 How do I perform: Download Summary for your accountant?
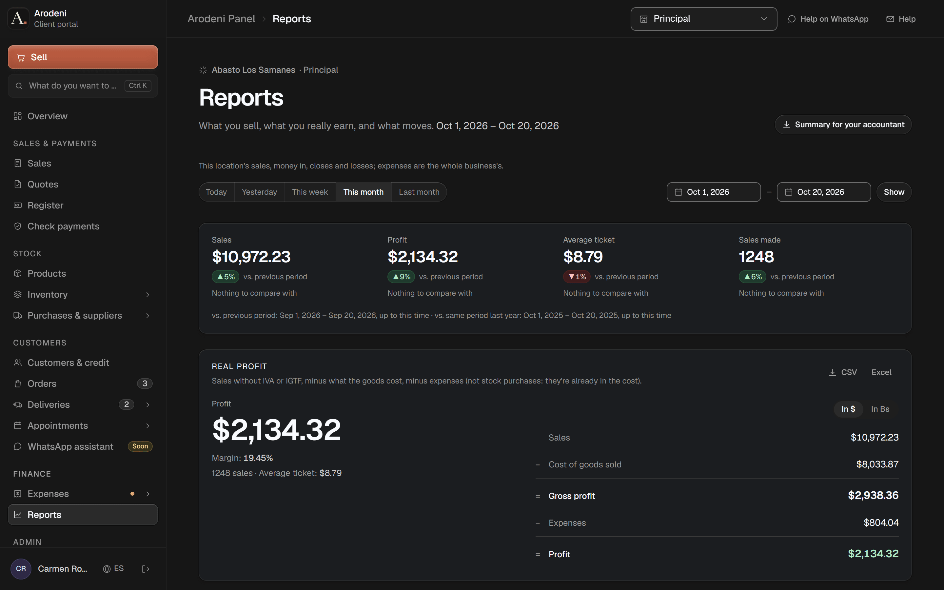[843, 125]
